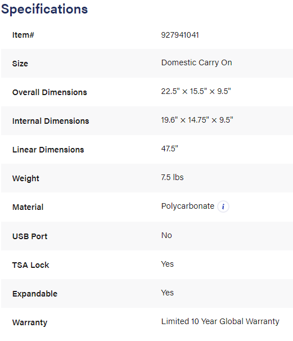293x341 pixels.
Task: Click the Material info icon
Action: (223, 207)
